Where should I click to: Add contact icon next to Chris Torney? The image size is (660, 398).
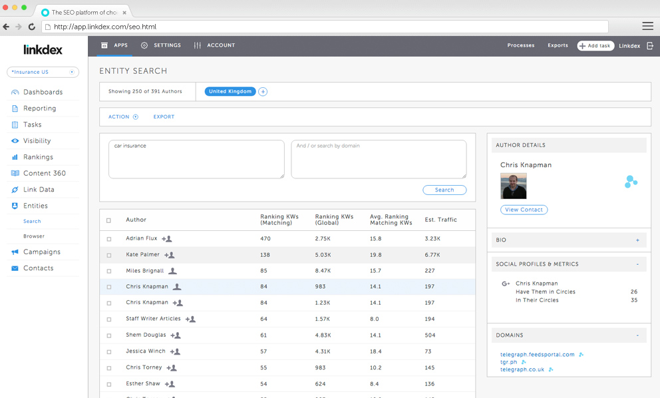click(172, 368)
